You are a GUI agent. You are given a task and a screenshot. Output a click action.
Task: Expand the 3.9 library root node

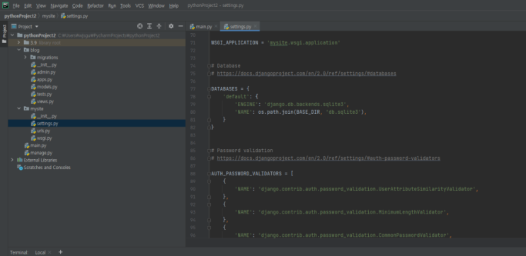(19, 43)
